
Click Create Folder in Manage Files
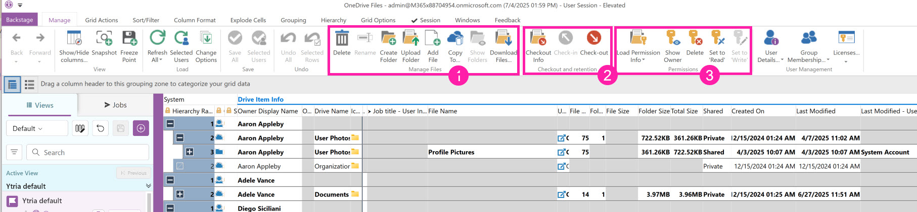point(388,39)
